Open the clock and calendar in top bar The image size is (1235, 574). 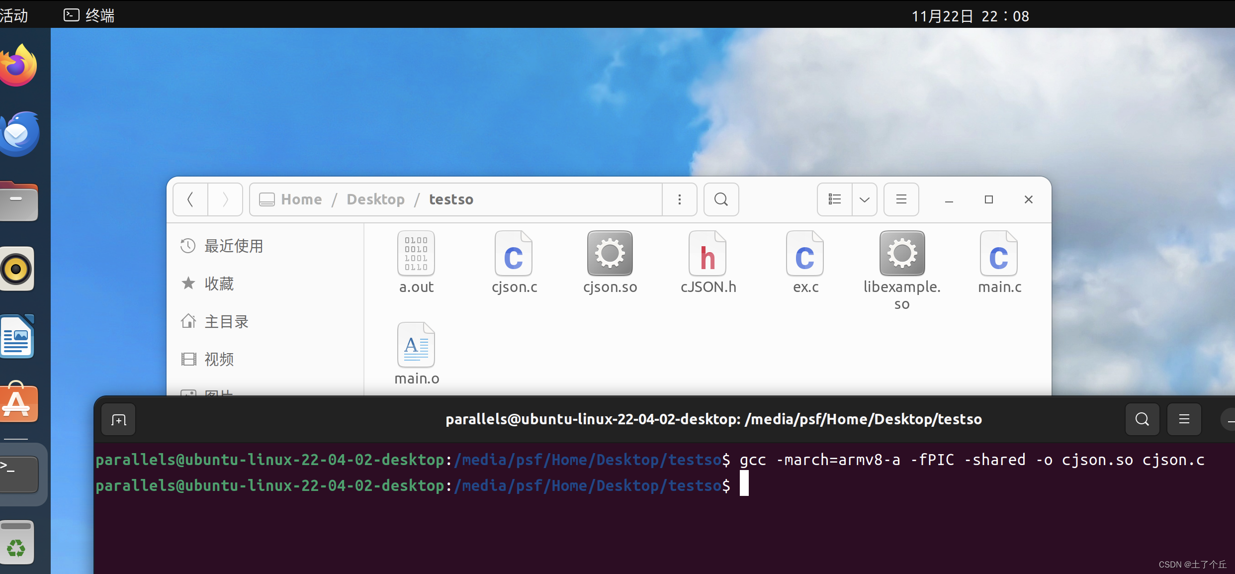[x=970, y=16]
